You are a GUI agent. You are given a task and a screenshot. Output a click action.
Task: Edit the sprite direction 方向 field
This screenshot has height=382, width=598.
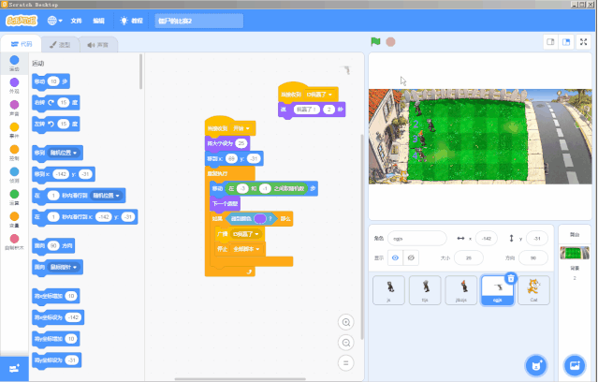tap(533, 258)
